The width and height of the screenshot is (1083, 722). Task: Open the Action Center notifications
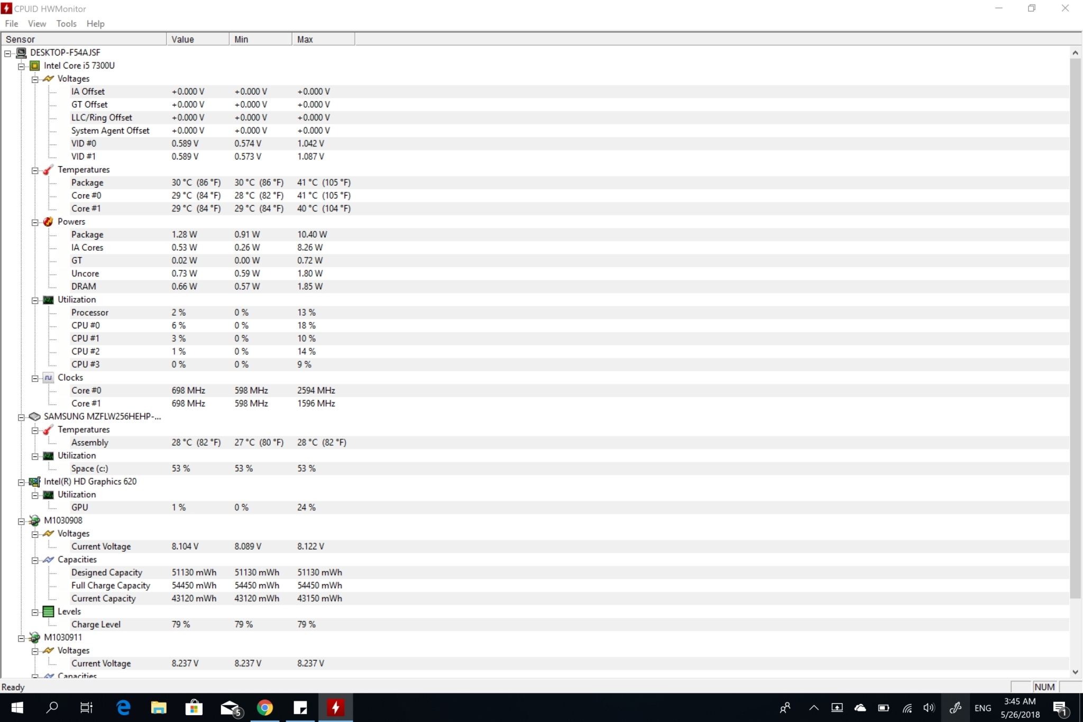[x=1061, y=708]
